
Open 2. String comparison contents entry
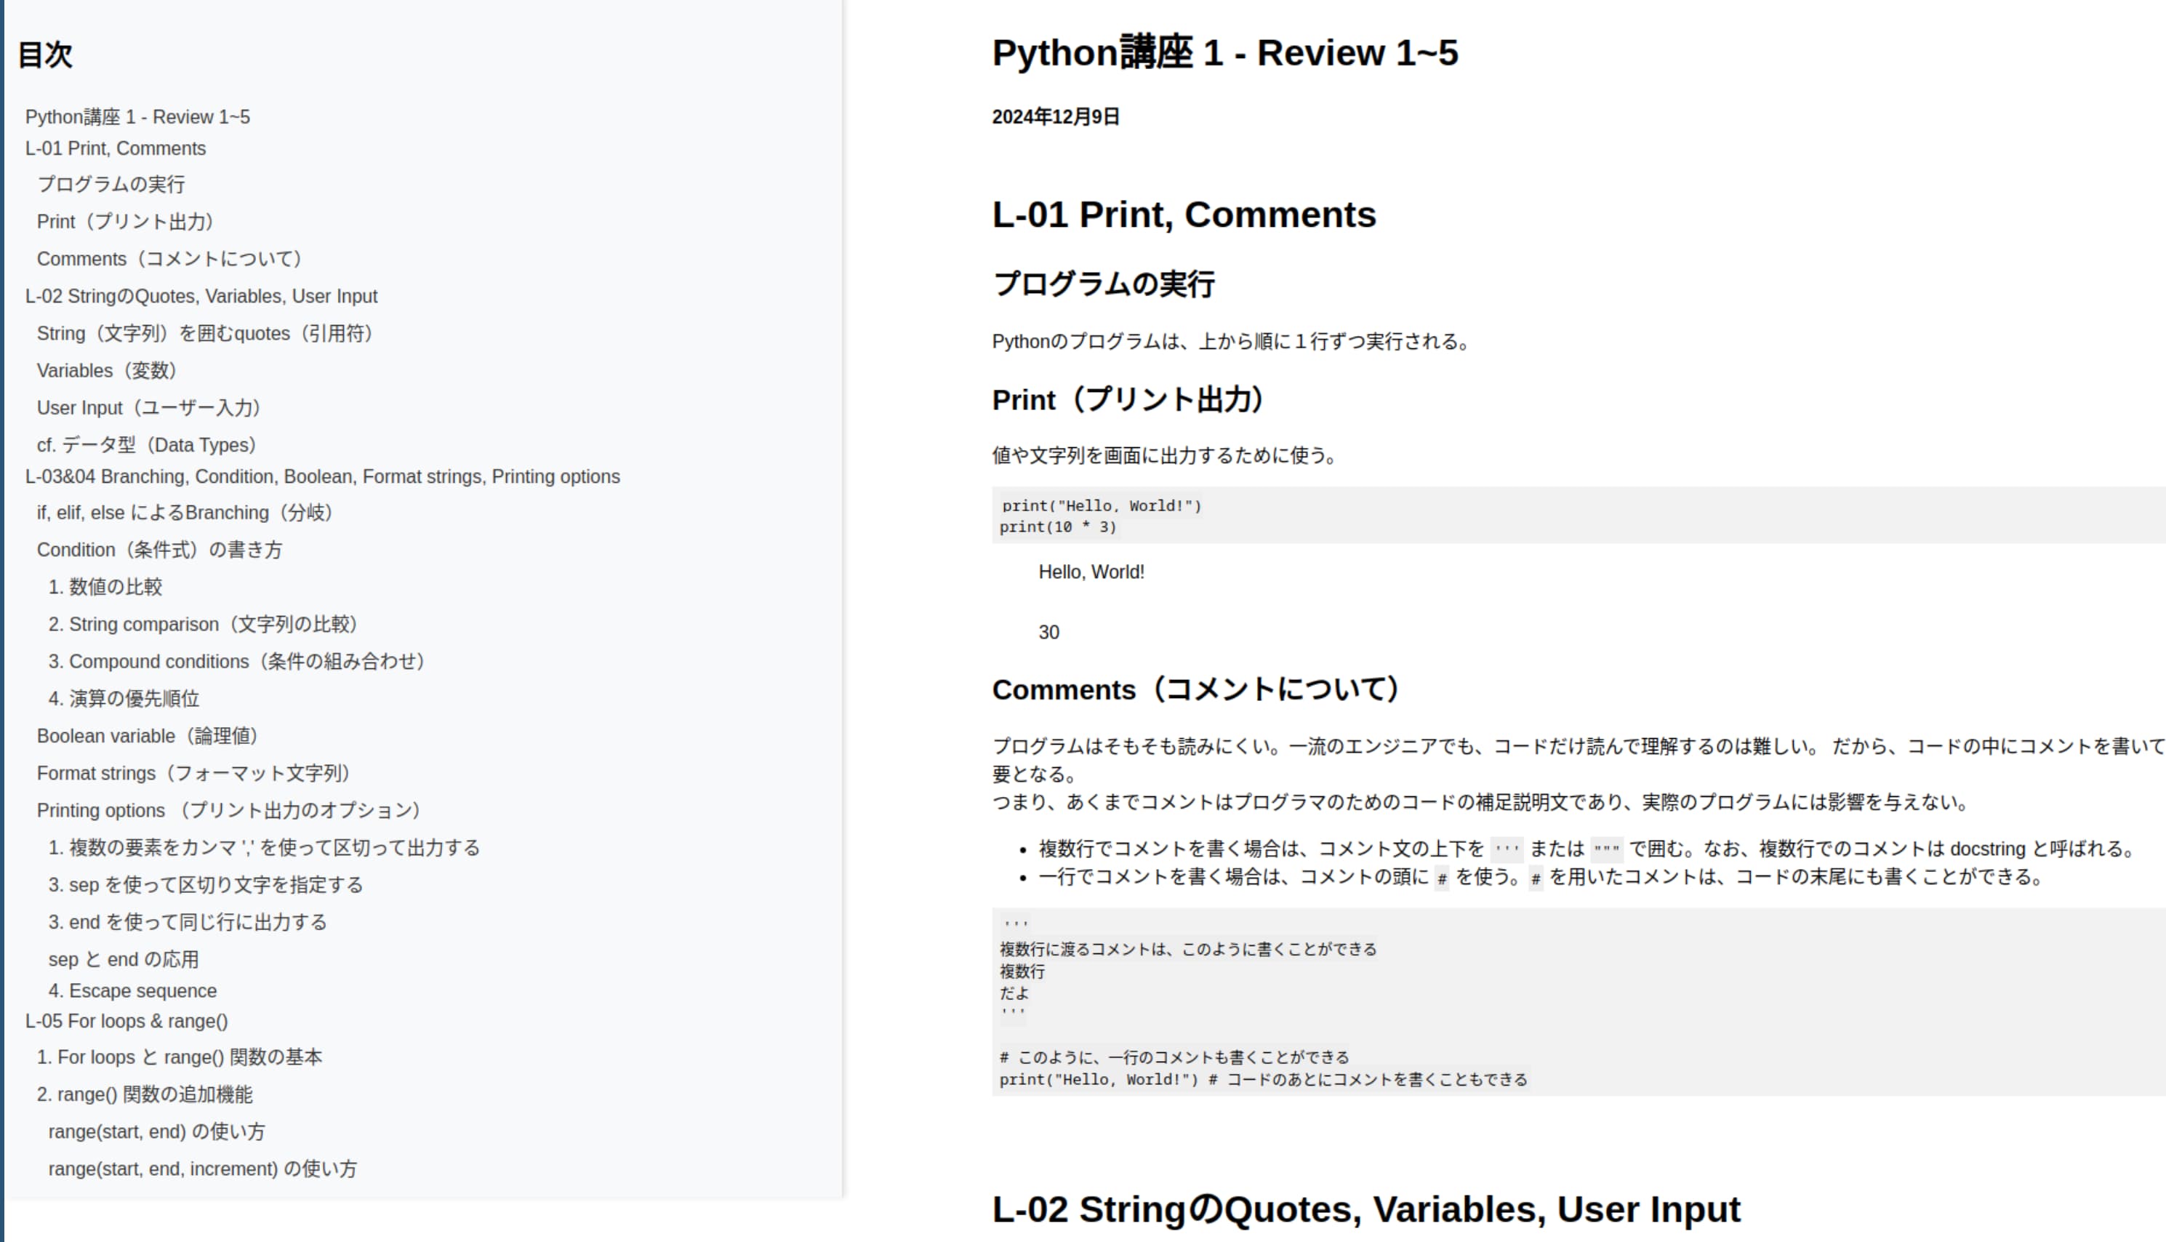tap(202, 625)
